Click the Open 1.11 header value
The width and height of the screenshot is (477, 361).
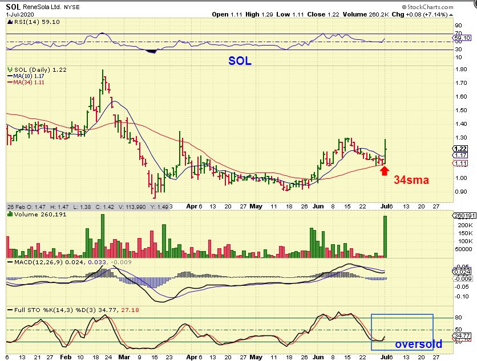coord(227,14)
